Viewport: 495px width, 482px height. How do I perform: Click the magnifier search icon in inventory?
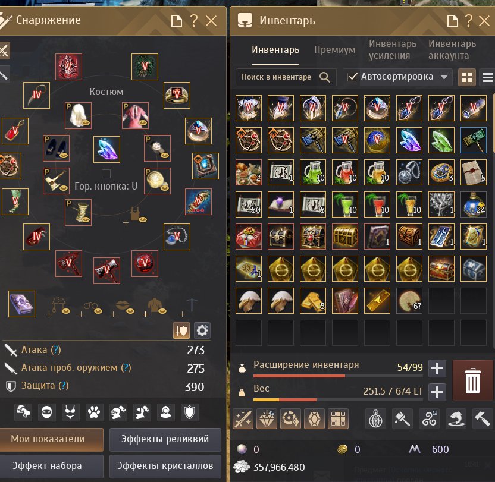click(x=324, y=77)
